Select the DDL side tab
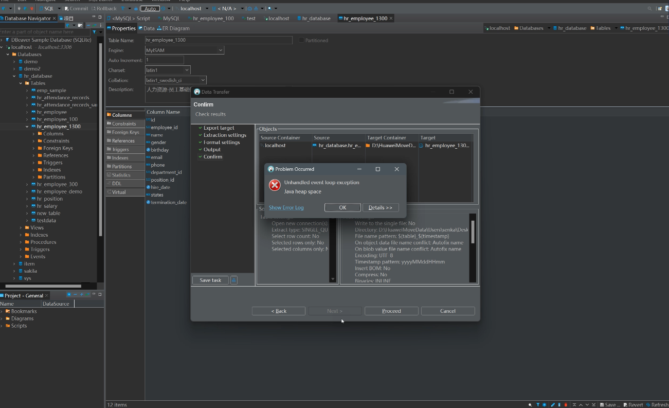This screenshot has width=669, height=408. pos(125,184)
